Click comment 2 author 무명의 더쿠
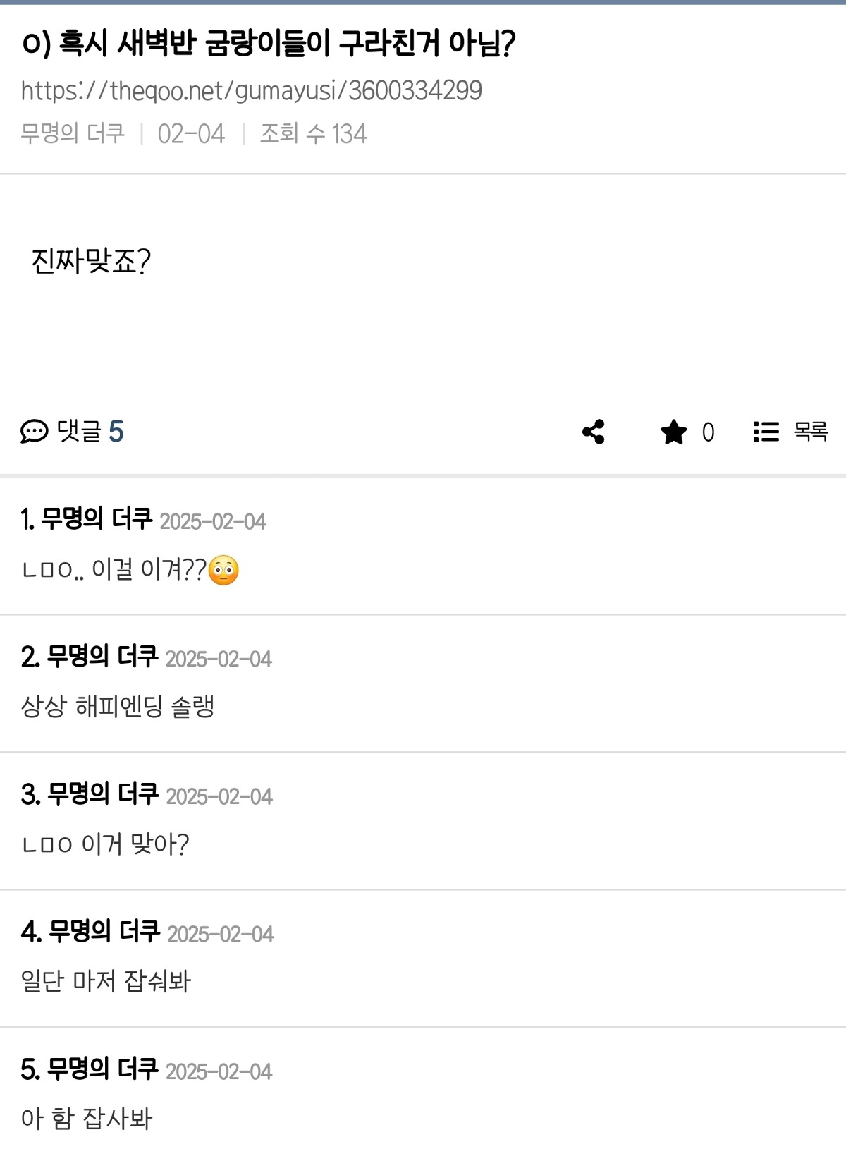 [102, 657]
